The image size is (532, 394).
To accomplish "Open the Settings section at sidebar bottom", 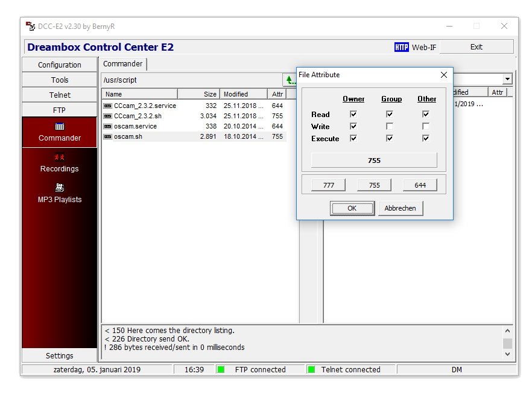I will (59, 355).
